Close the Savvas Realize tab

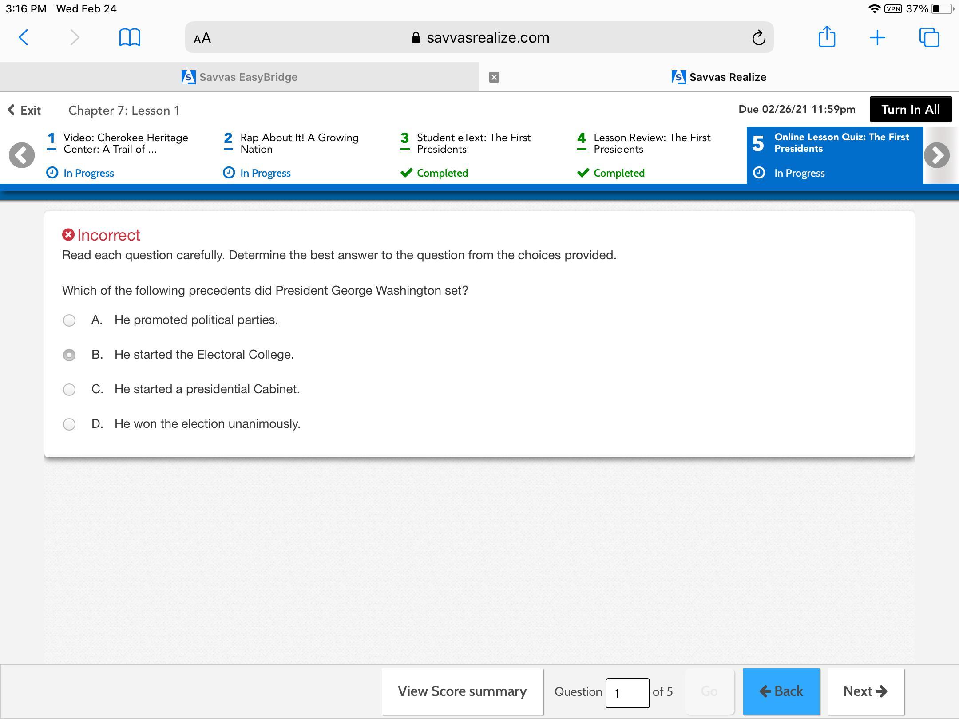tap(494, 77)
